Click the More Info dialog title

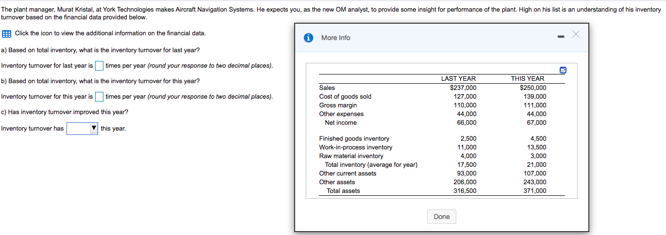coord(335,38)
